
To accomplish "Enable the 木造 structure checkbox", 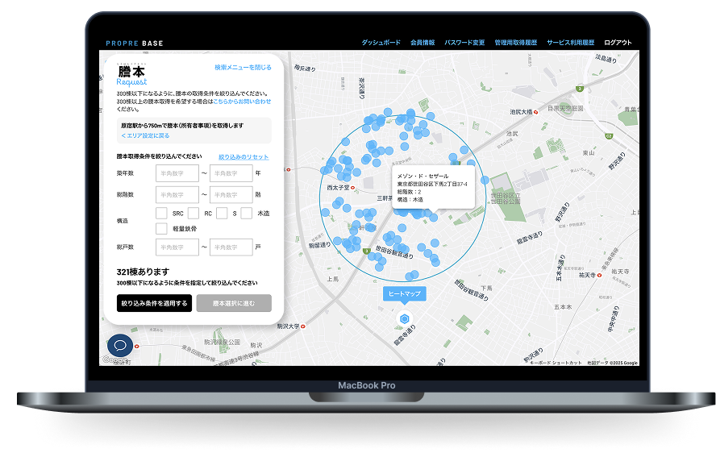I will coord(247,214).
